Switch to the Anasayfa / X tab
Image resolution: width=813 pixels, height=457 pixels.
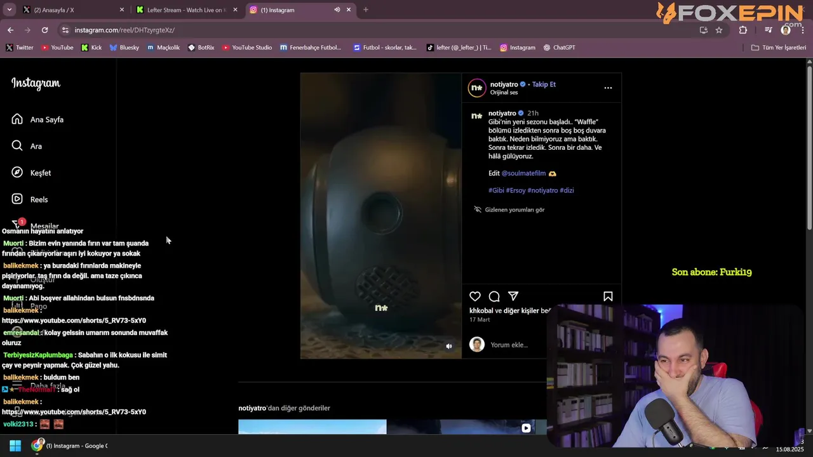(x=73, y=10)
